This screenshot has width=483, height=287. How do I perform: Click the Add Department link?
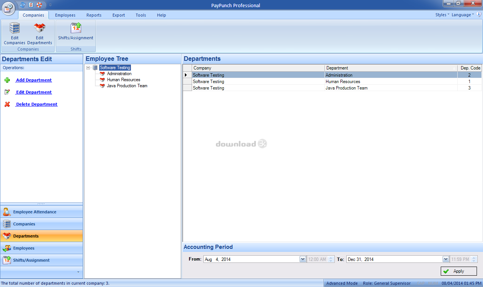(x=34, y=80)
